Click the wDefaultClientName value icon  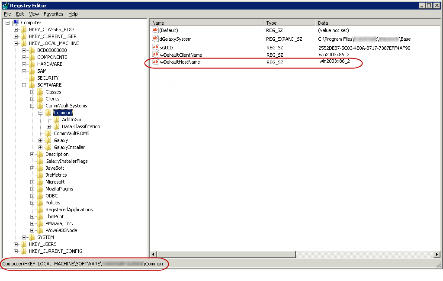(155, 55)
